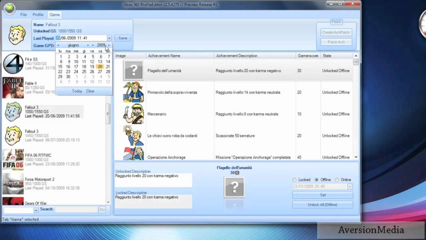Viewport: 426px width, 240px height.
Task: Select the Fallout 3 1000/1550 GS game icon
Action: point(13,111)
